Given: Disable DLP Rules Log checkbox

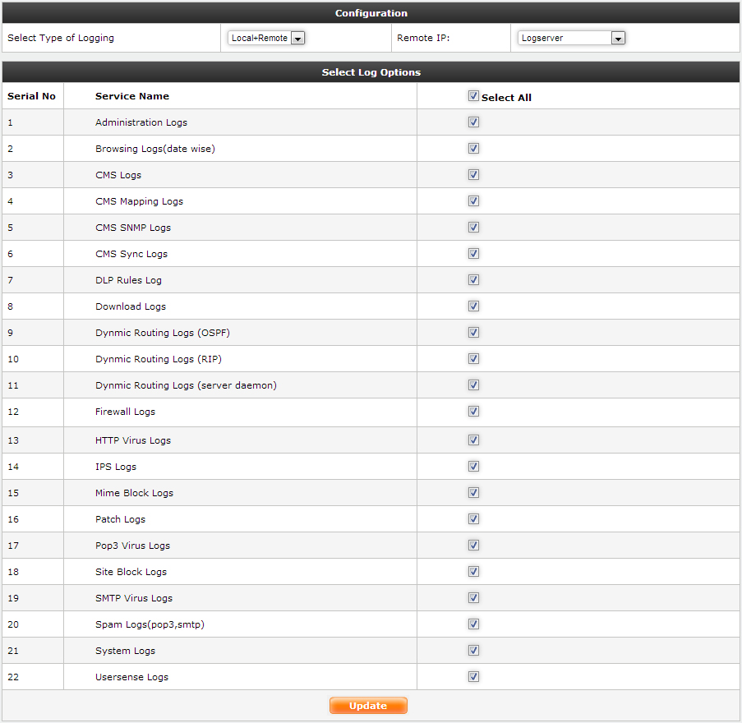Looking at the screenshot, I should pyautogui.click(x=473, y=280).
